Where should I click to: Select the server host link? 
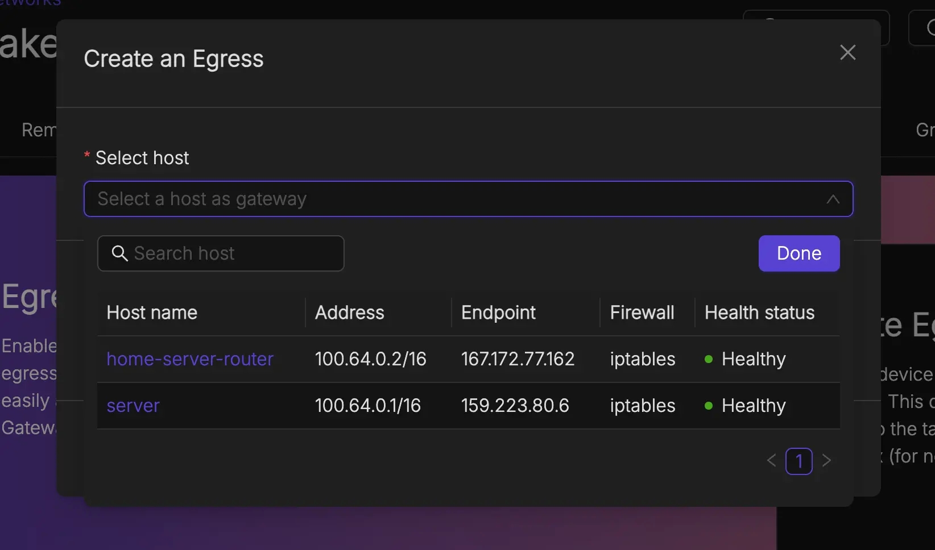pyautogui.click(x=133, y=406)
